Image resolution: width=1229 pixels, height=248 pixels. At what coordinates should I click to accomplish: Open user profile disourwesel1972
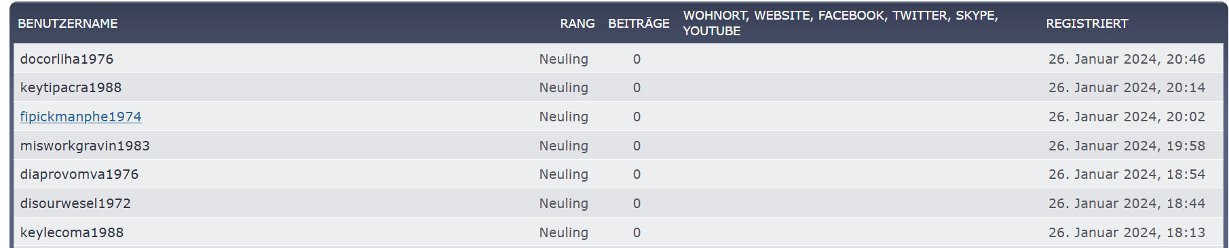75,203
